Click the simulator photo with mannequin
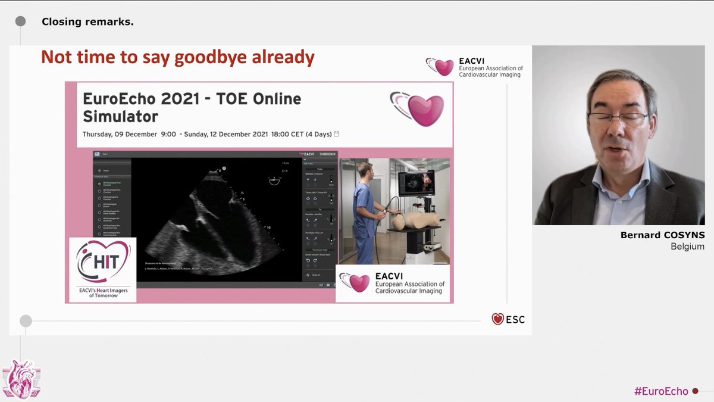The width and height of the screenshot is (714, 402). 394,211
